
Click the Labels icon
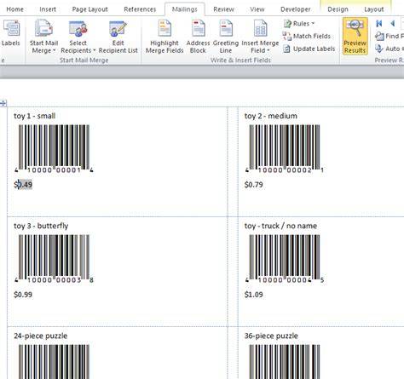point(11,28)
